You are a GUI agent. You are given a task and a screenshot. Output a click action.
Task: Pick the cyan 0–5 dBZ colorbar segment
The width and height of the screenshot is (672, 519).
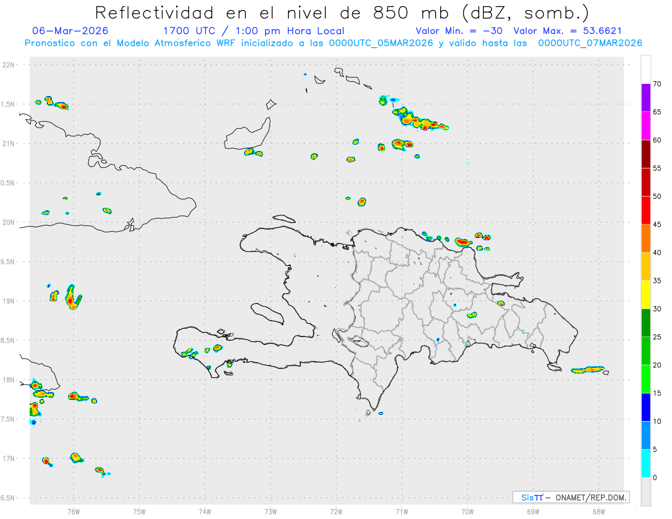(646, 464)
